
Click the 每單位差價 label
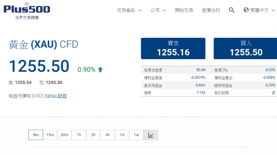pyautogui.click(x=153, y=70)
